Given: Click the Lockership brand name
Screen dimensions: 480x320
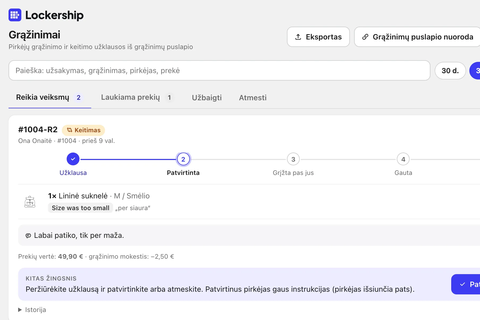Looking at the screenshot, I should [x=54, y=15].
